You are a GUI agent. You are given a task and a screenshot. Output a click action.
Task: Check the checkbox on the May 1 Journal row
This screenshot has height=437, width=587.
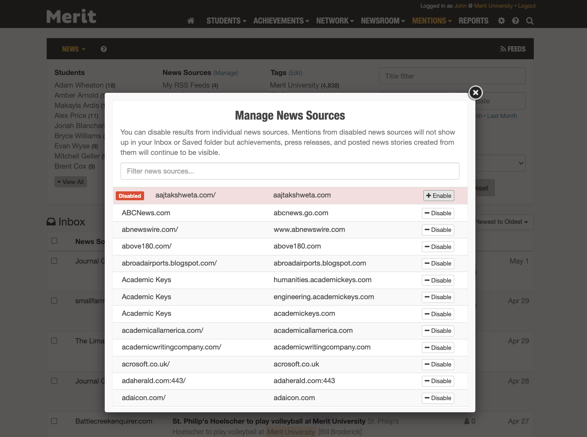54,261
